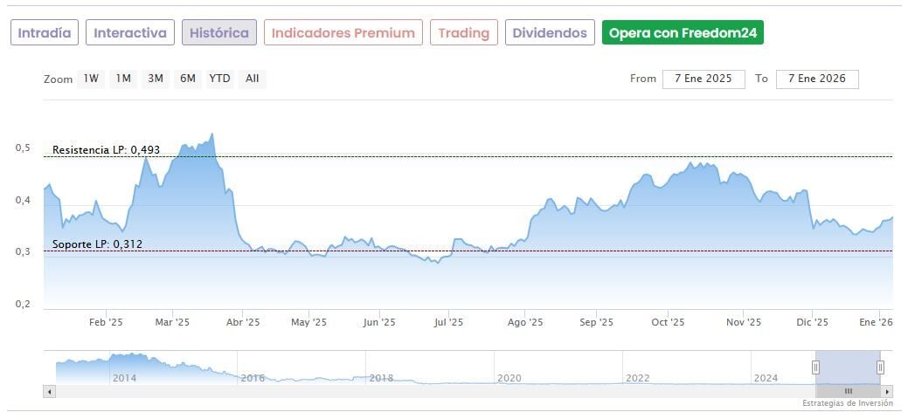Select the 6M zoom range
This screenshot has width=908, height=419.
pos(187,79)
